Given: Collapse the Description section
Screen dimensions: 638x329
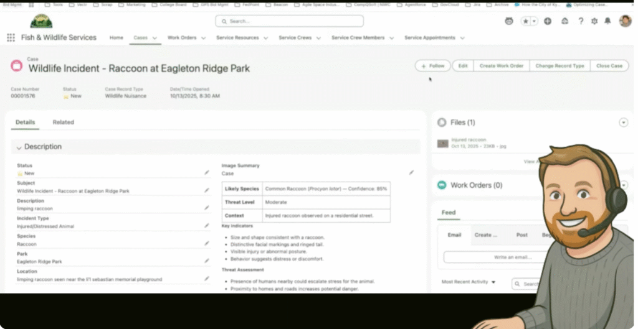Looking at the screenshot, I should (x=19, y=147).
